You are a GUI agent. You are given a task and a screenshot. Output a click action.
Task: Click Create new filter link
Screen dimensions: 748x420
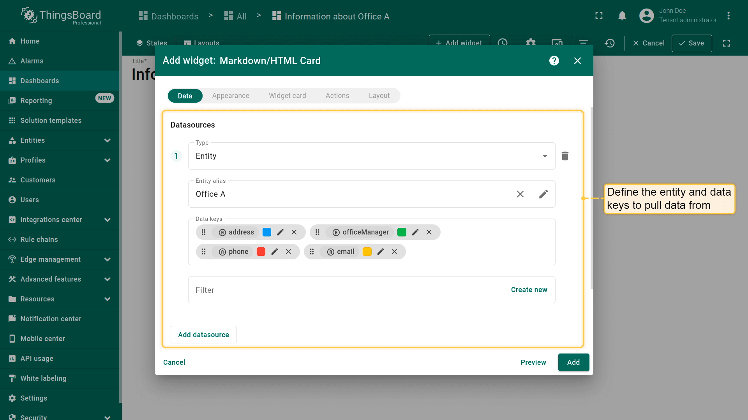529,290
